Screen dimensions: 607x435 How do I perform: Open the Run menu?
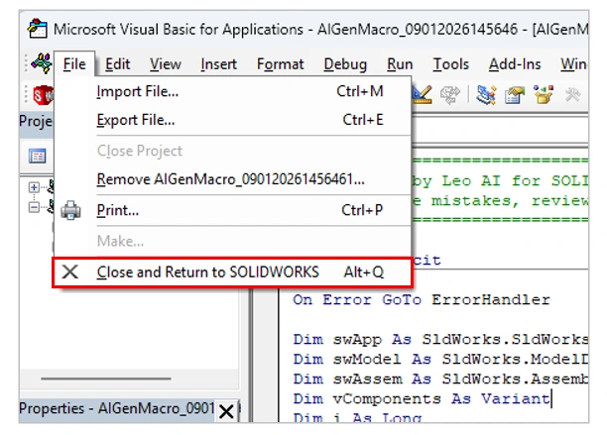pos(400,63)
